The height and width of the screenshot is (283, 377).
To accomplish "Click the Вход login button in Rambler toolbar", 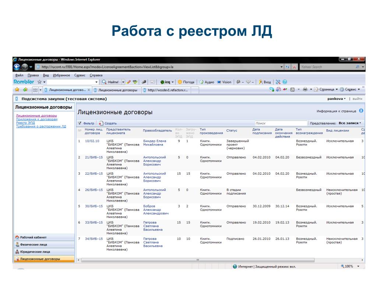I will [265, 82].
